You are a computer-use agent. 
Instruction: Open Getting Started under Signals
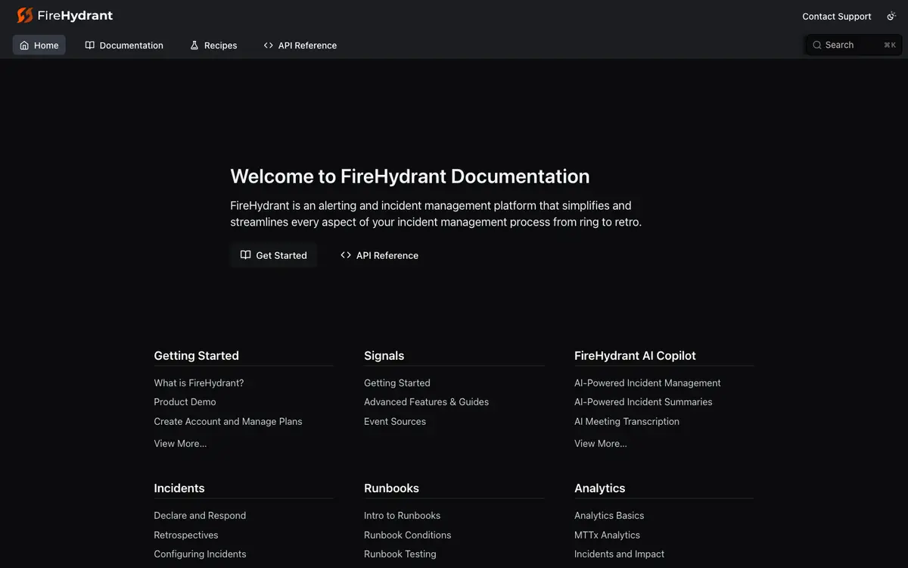click(x=397, y=383)
